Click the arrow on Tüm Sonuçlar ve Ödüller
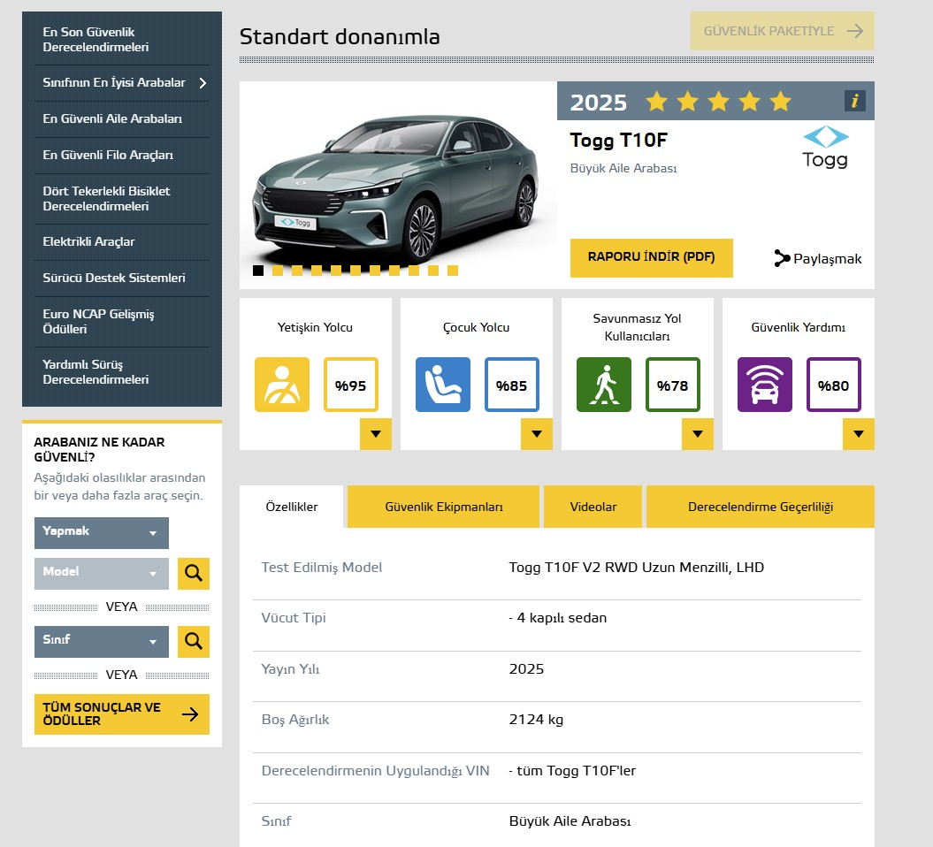Viewport: 933px width, 847px height. pyautogui.click(x=190, y=713)
